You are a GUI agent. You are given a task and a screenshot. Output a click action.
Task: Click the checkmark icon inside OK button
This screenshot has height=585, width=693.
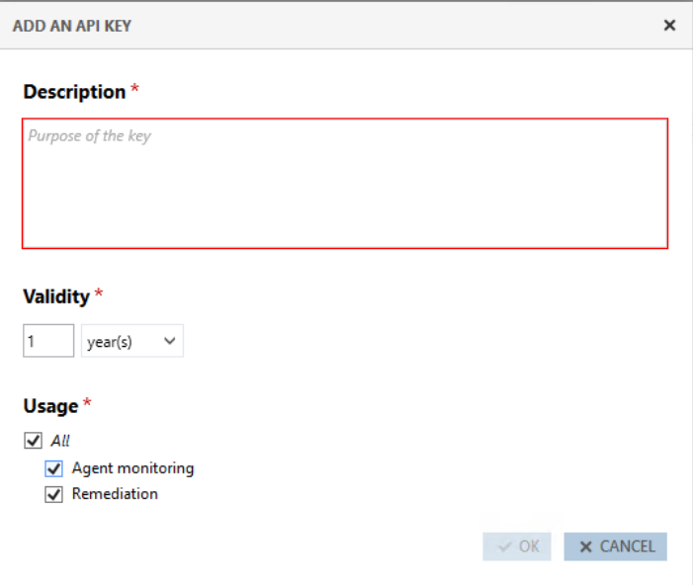pos(505,546)
